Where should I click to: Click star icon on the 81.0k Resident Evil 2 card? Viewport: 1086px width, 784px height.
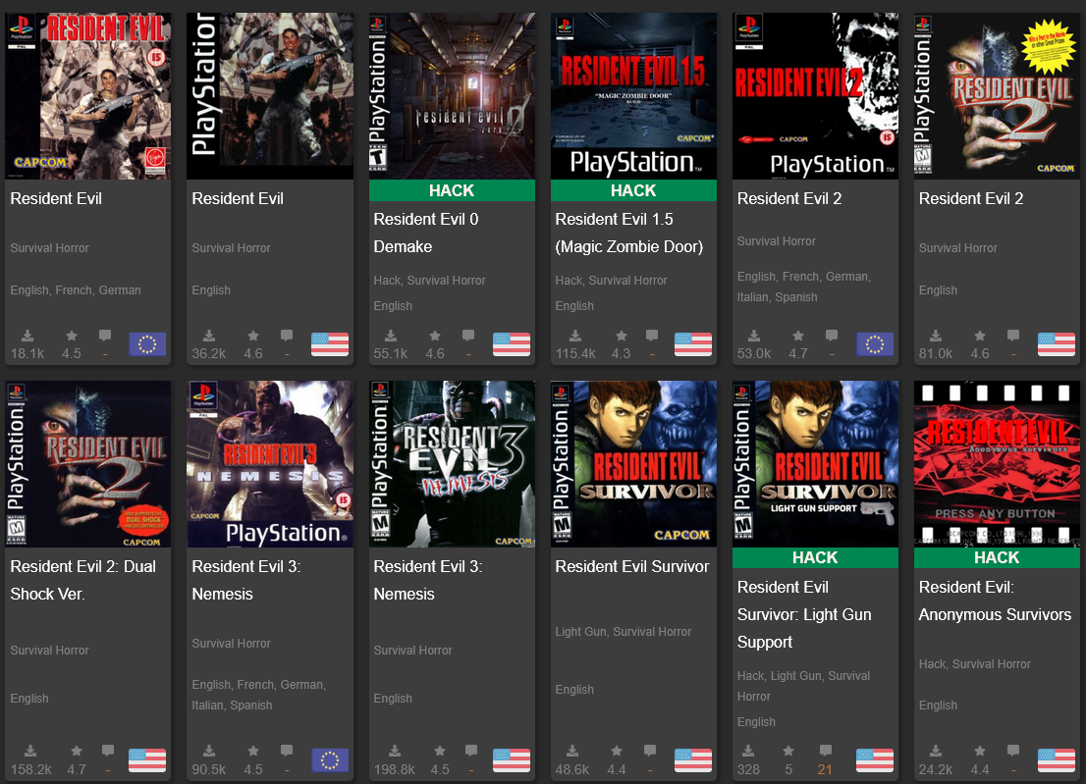click(x=979, y=336)
